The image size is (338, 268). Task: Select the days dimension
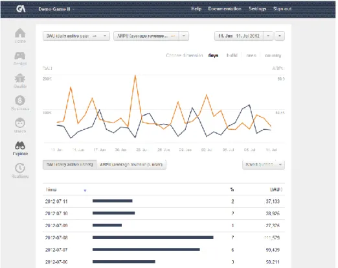(213, 56)
